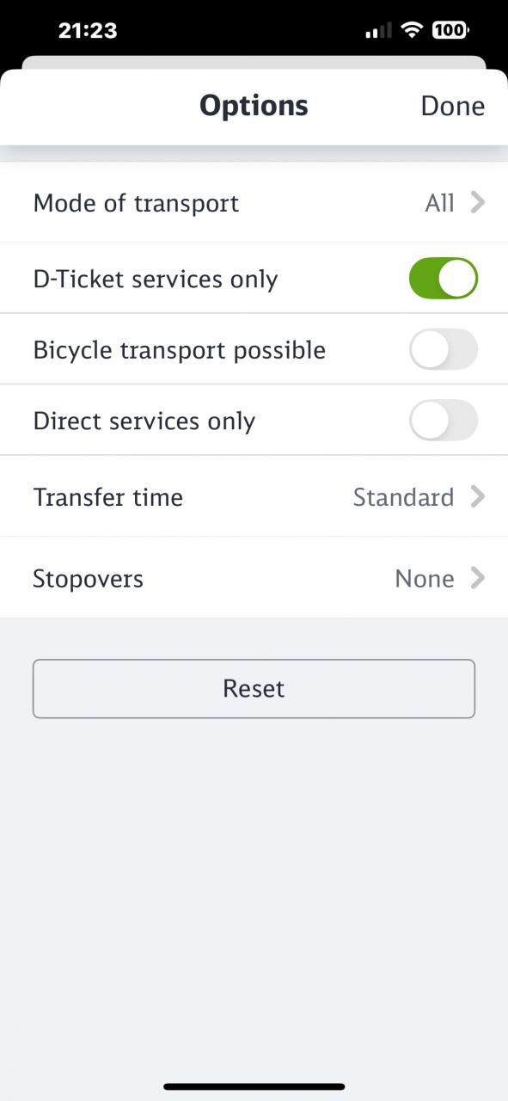Select the All value for transport mode
The height and width of the screenshot is (1101, 508).
[x=439, y=203]
